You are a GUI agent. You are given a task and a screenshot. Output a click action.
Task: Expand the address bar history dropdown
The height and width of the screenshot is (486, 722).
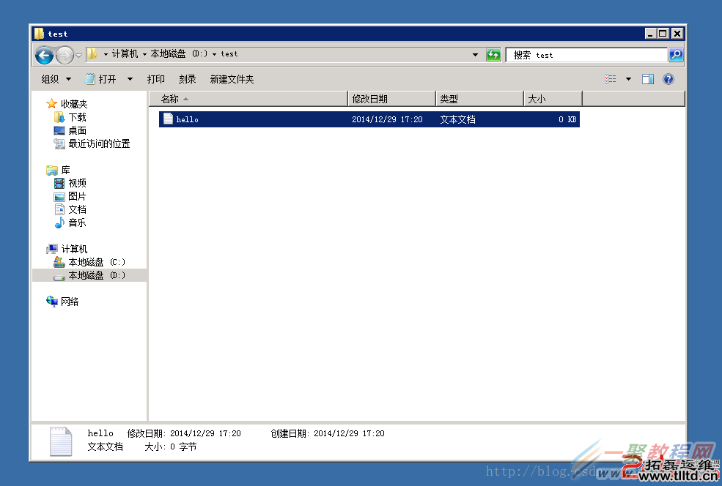coord(475,55)
